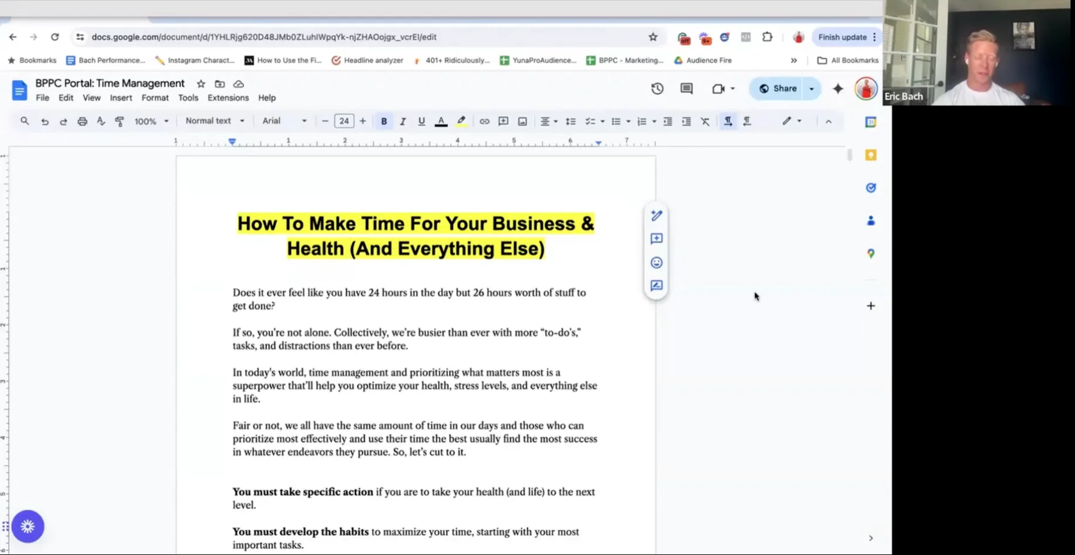Click the font size field
The width and height of the screenshot is (1075, 555).
344,121
